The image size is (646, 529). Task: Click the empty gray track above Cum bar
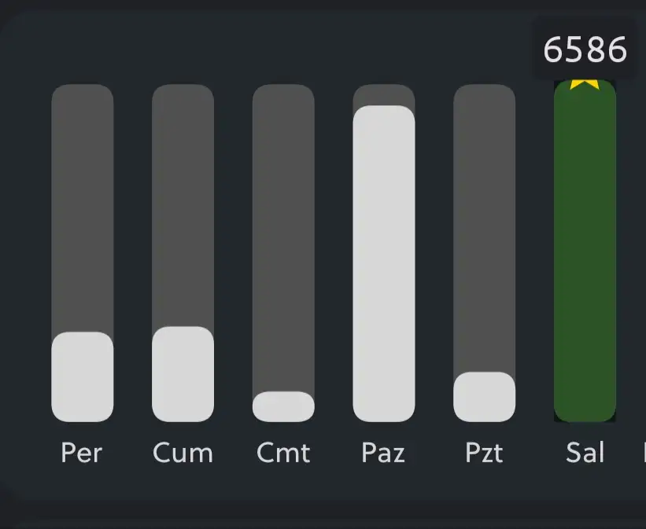pos(183,204)
